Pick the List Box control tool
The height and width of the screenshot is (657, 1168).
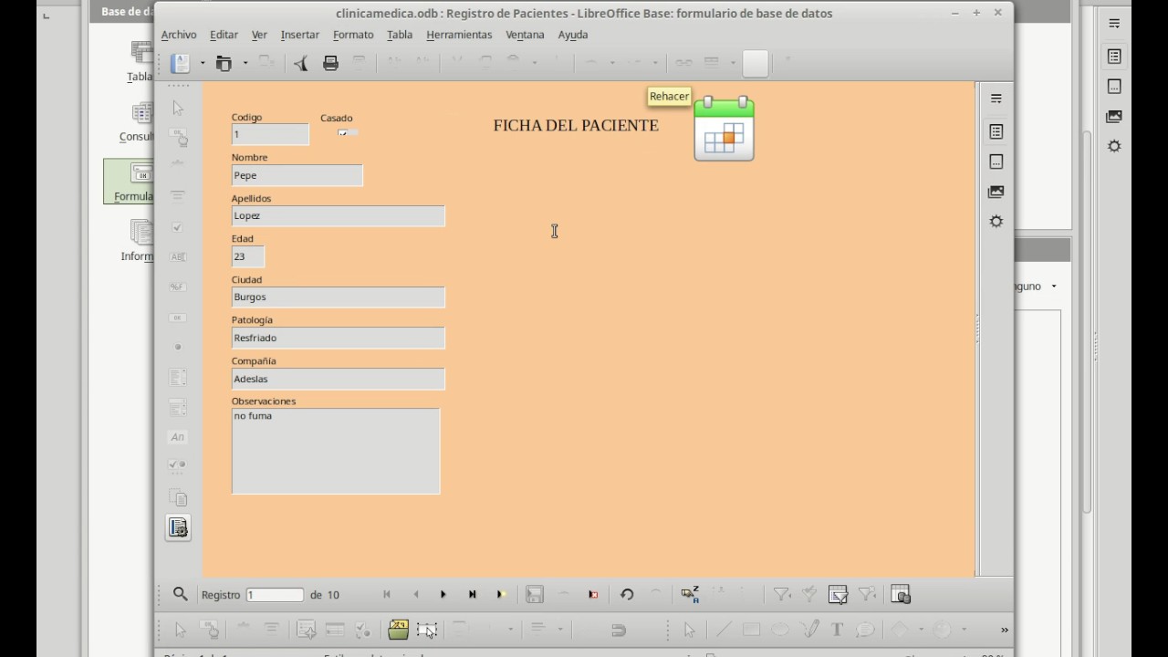tap(178, 377)
